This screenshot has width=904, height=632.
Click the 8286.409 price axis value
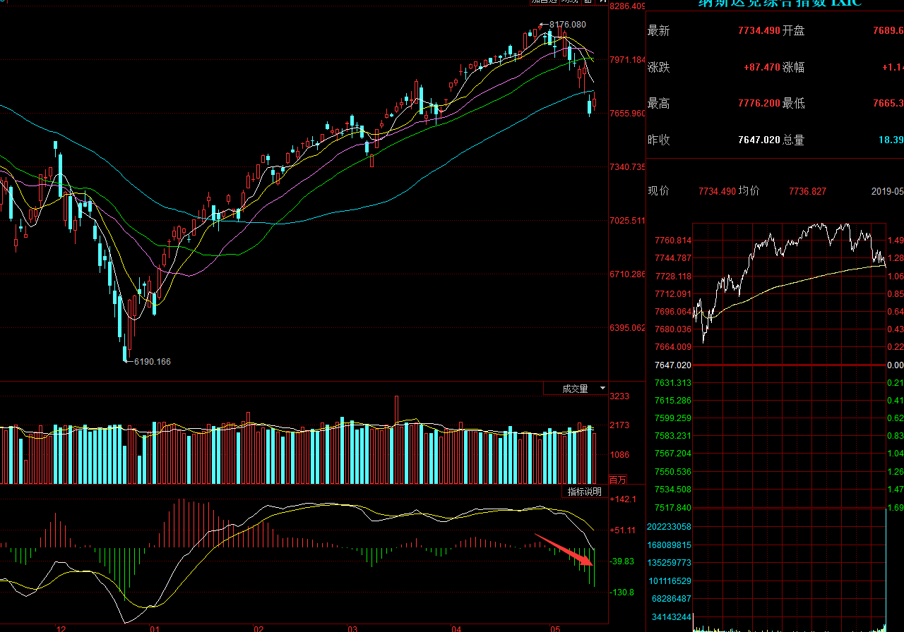(x=628, y=6)
